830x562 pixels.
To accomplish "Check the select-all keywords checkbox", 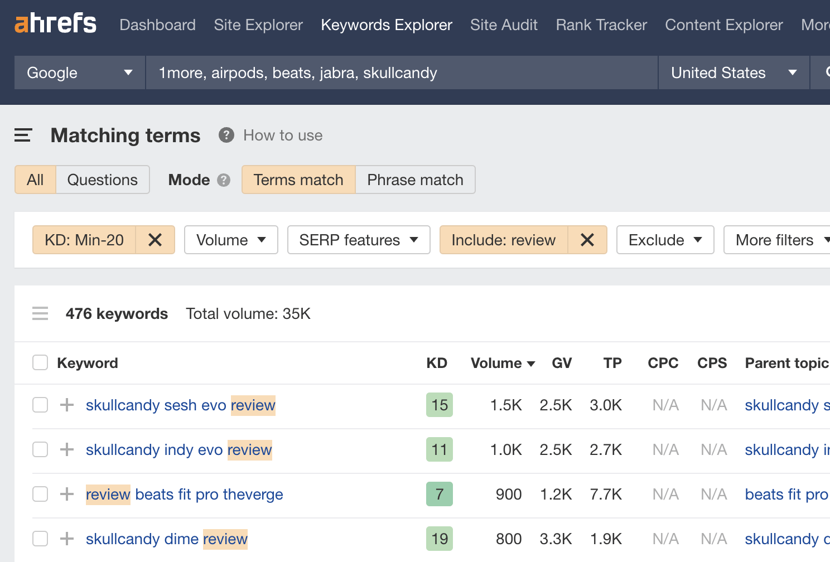I will (x=40, y=362).
